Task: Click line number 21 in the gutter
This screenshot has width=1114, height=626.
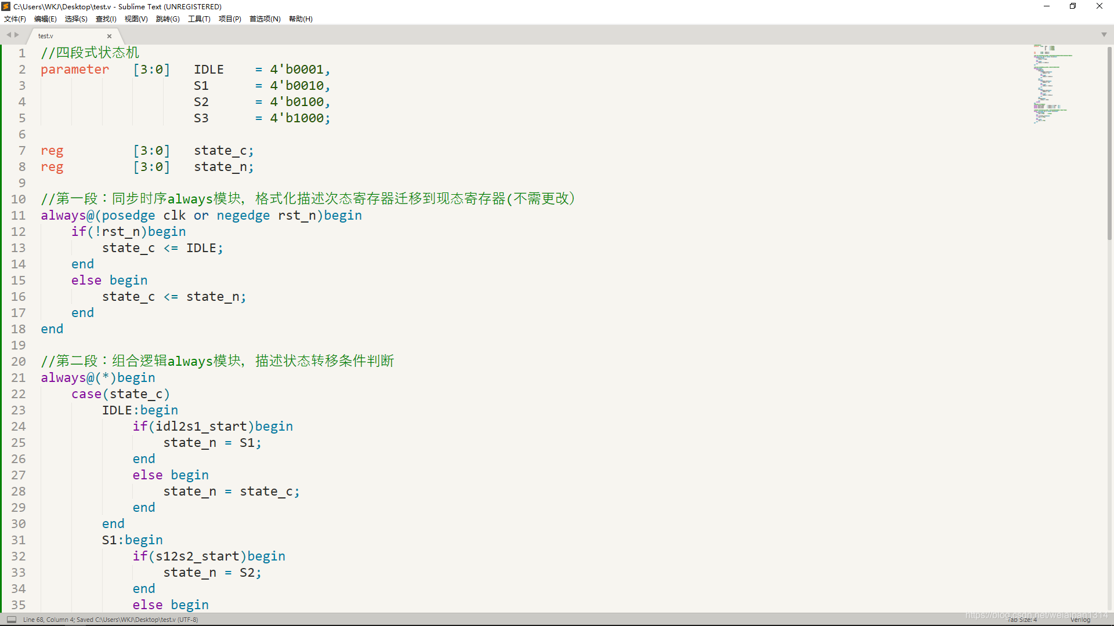Action: pyautogui.click(x=19, y=378)
